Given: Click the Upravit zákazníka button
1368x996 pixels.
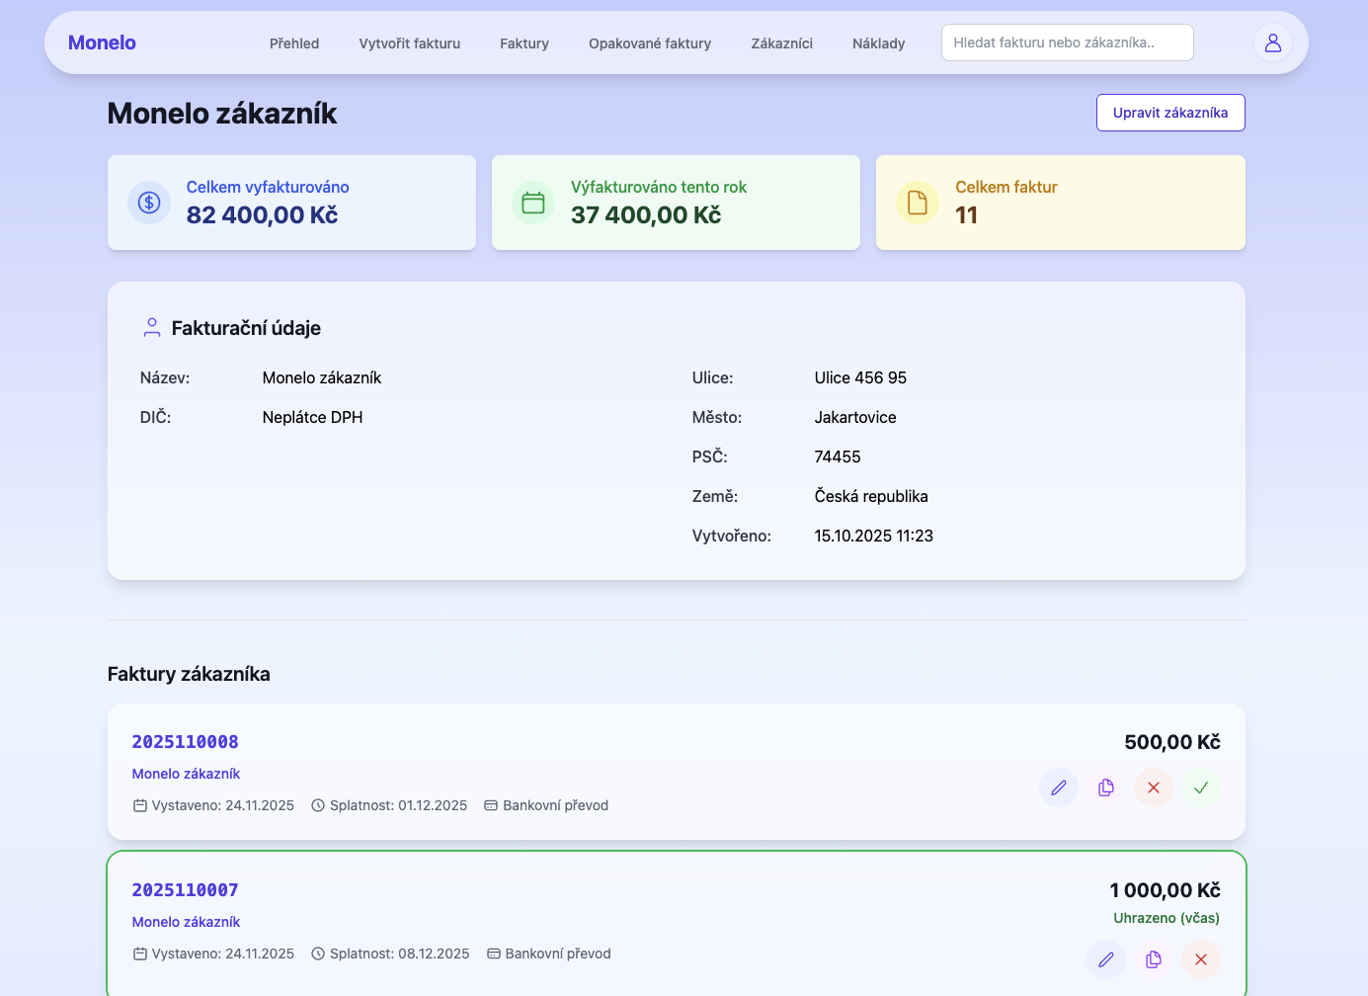Looking at the screenshot, I should click(x=1170, y=113).
